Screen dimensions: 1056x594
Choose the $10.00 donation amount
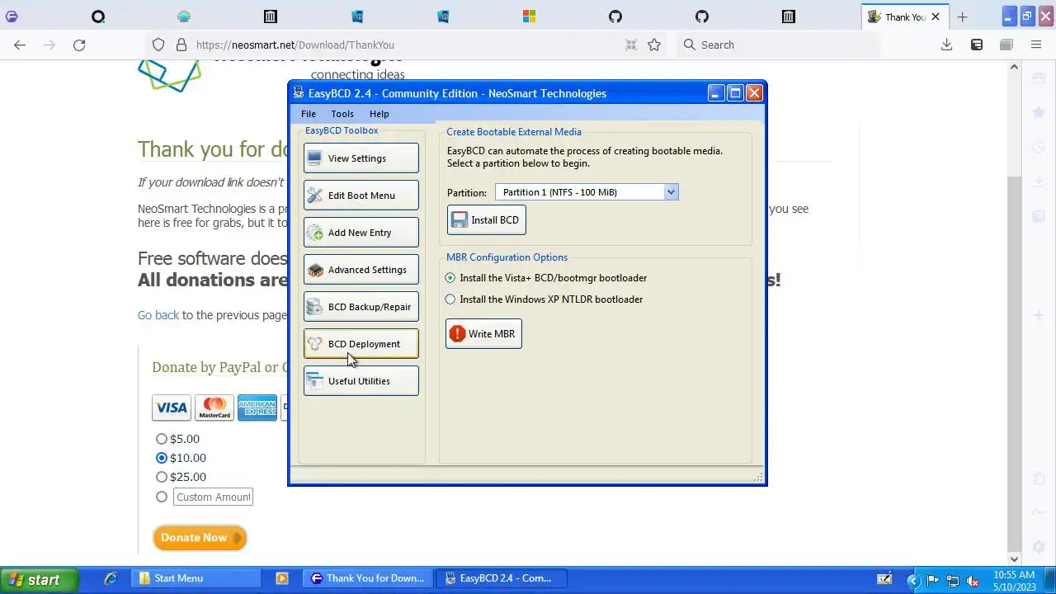click(x=162, y=458)
